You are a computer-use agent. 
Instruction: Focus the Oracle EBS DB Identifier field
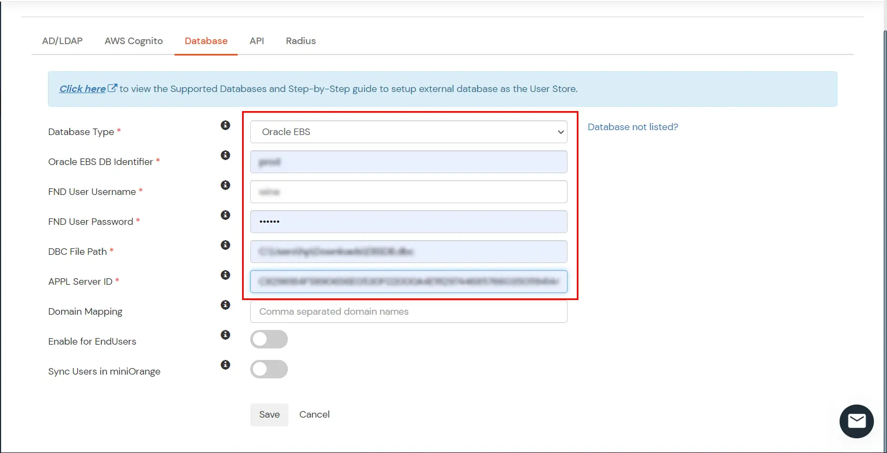[x=408, y=162]
